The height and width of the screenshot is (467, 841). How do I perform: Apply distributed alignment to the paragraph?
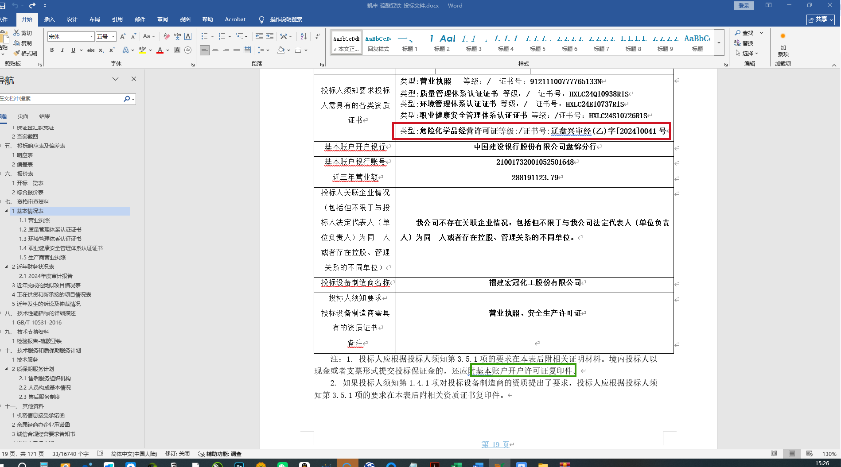click(247, 50)
